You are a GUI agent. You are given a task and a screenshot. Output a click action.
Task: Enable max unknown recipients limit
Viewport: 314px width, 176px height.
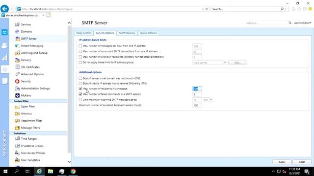[80, 57]
